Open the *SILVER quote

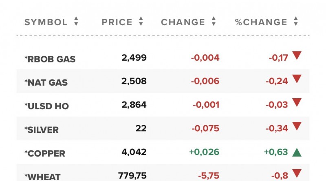(x=42, y=130)
